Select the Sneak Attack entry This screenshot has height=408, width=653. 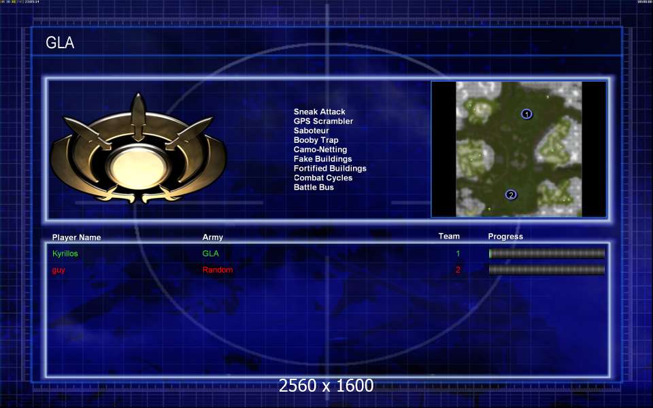point(320,112)
